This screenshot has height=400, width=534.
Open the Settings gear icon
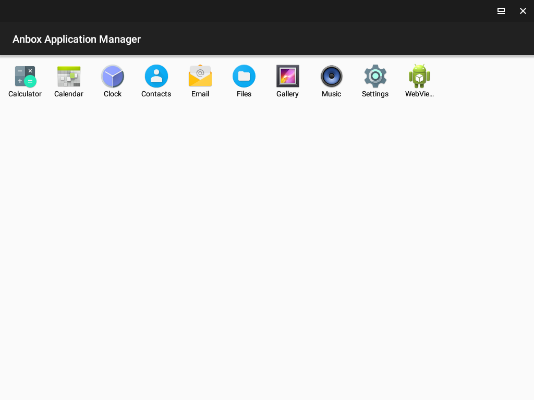[x=375, y=76]
